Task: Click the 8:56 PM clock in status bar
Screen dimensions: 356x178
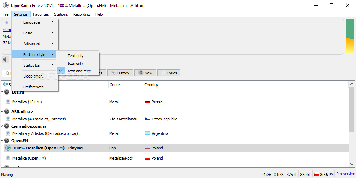Action: pos(327,175)
